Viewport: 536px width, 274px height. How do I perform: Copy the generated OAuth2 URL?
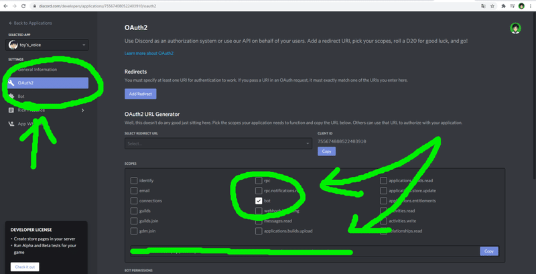point(489,251)
